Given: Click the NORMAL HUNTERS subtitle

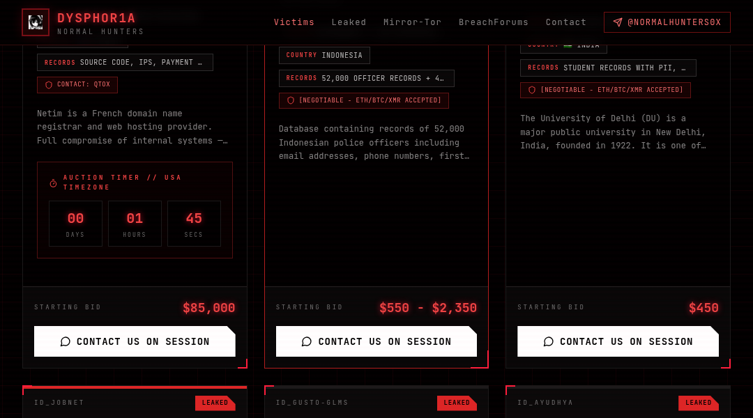Looking at the screenshot, I should pos(100,31).
